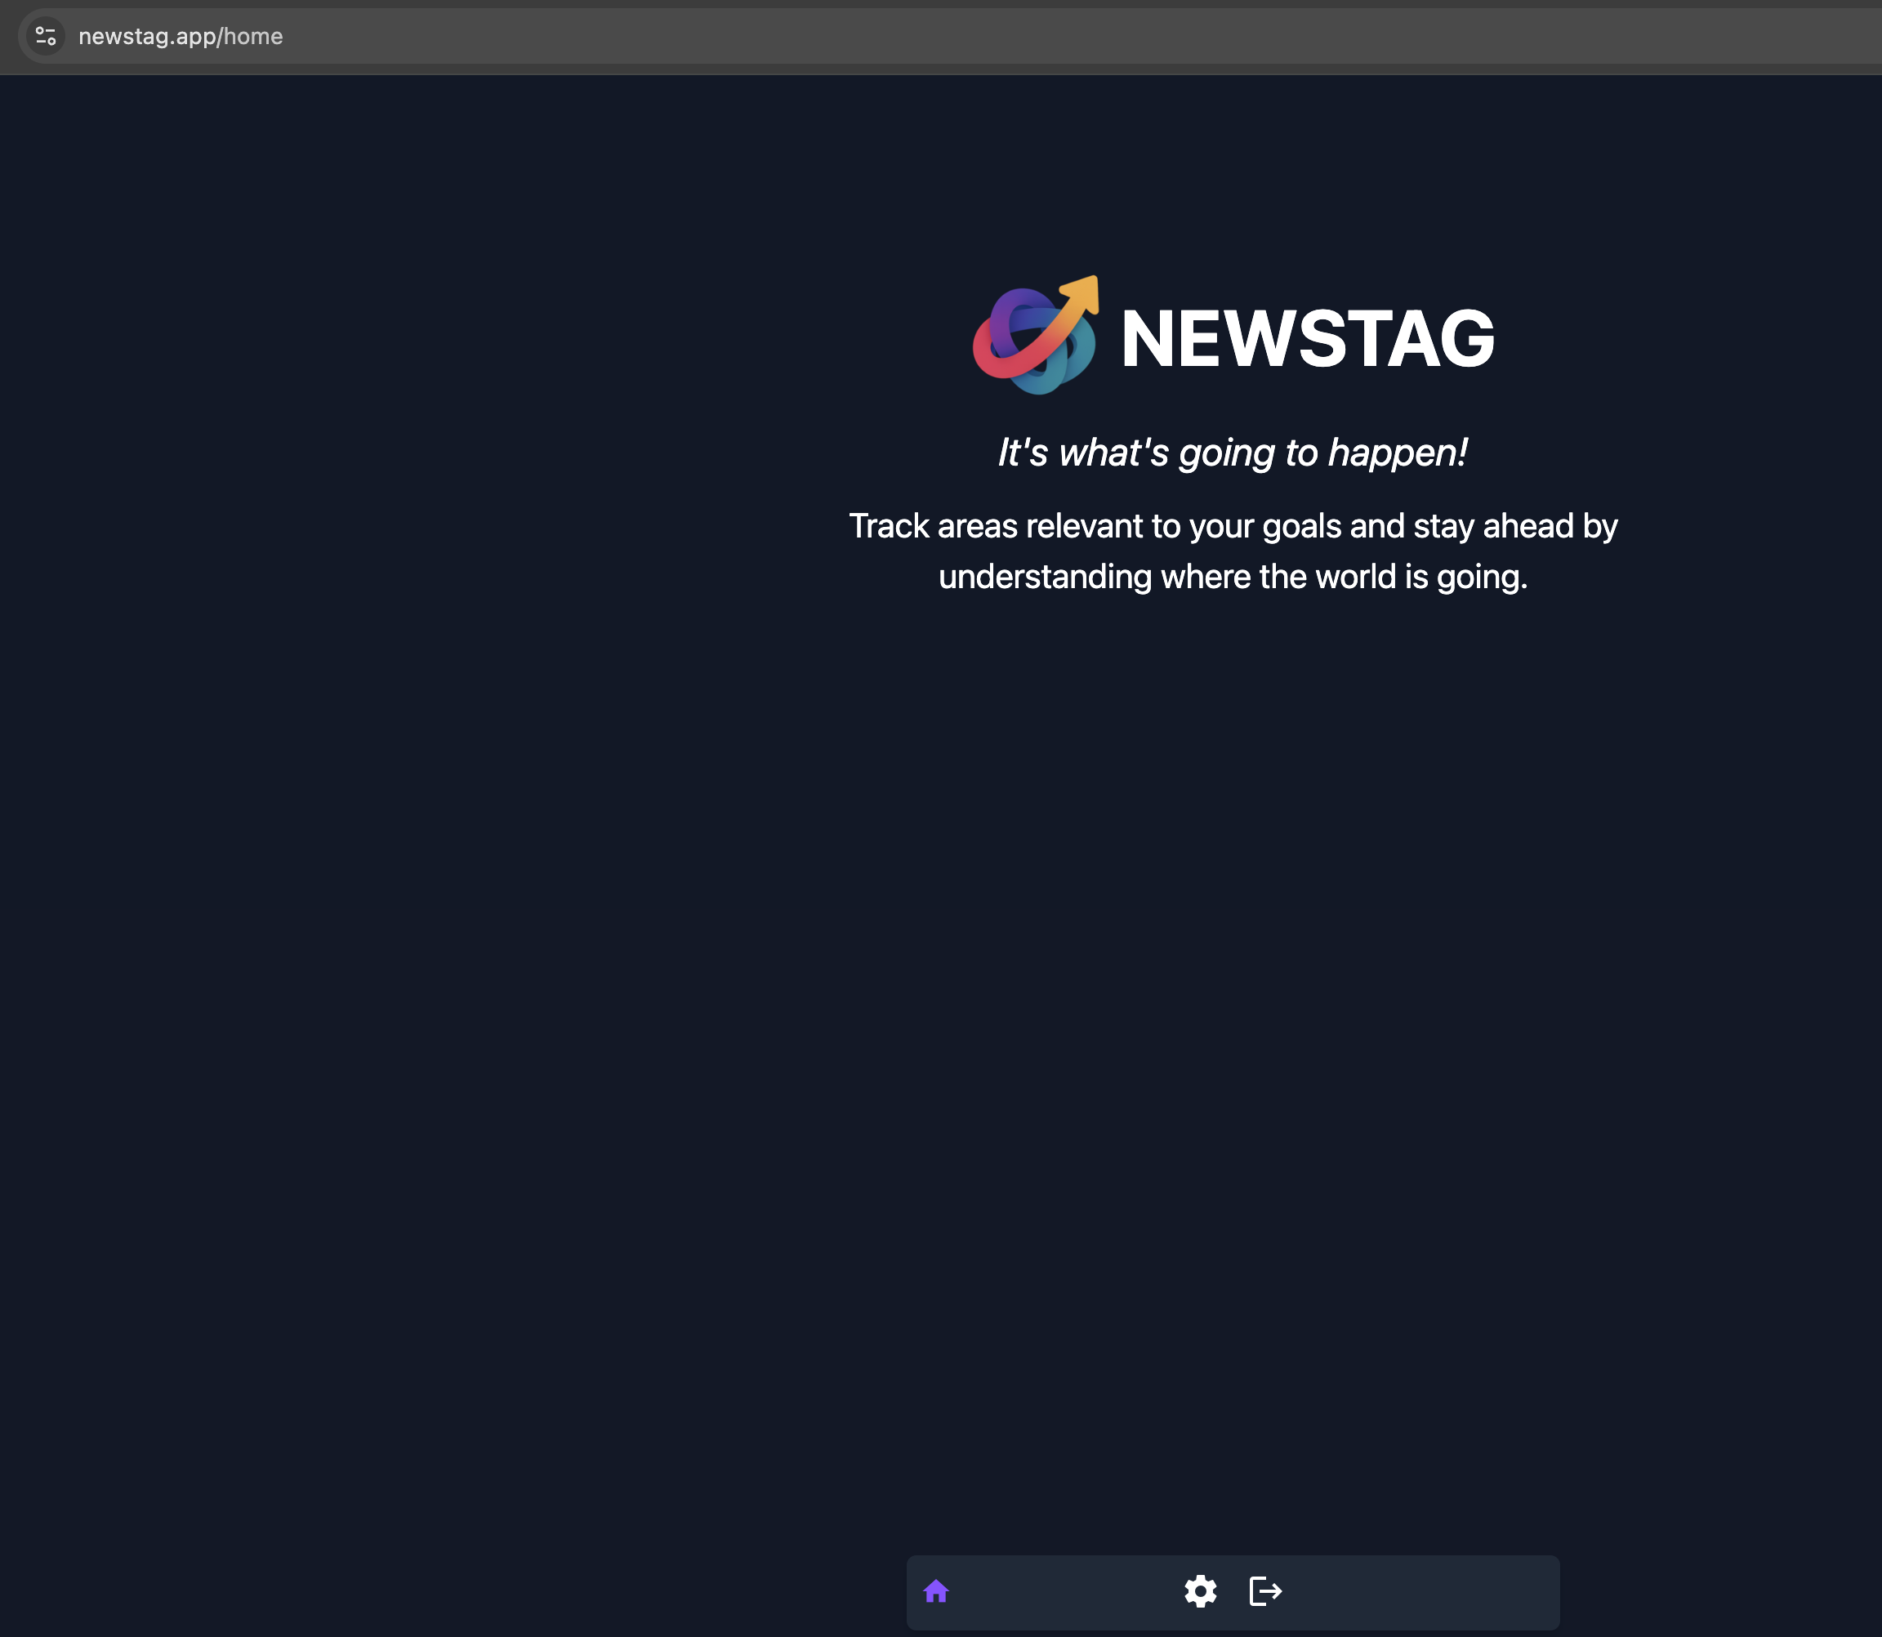1882x1637 pixels.
Task: Select the newstag.app/home address bar
Action: (x=950, y=37)
